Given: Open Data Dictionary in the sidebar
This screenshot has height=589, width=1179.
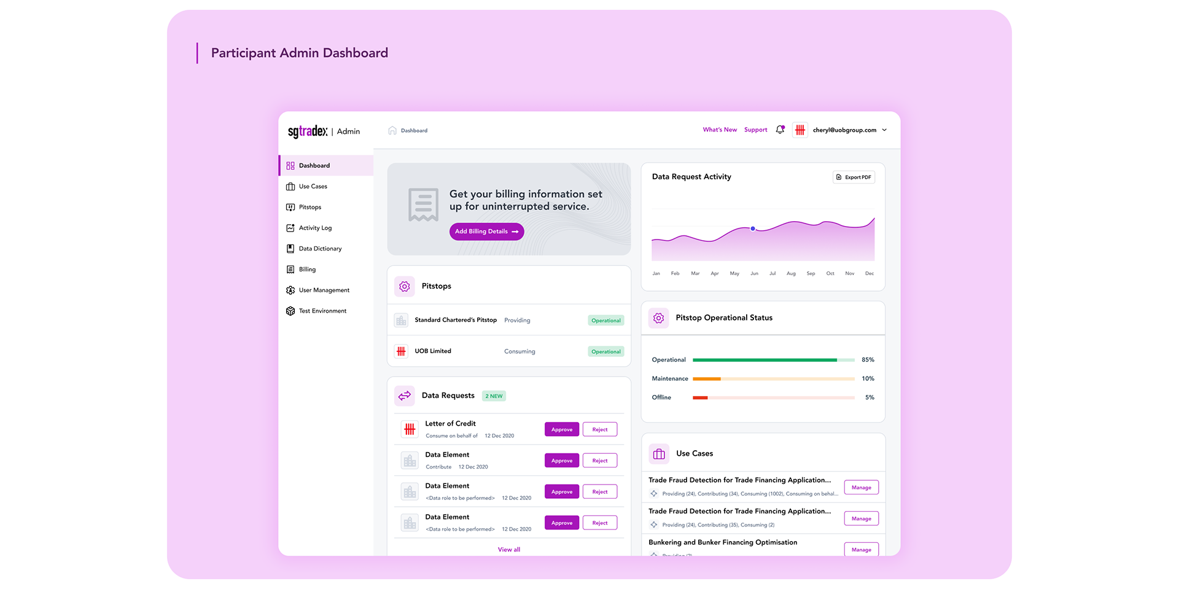Looking at the screenshot, I should pos(326,249).
